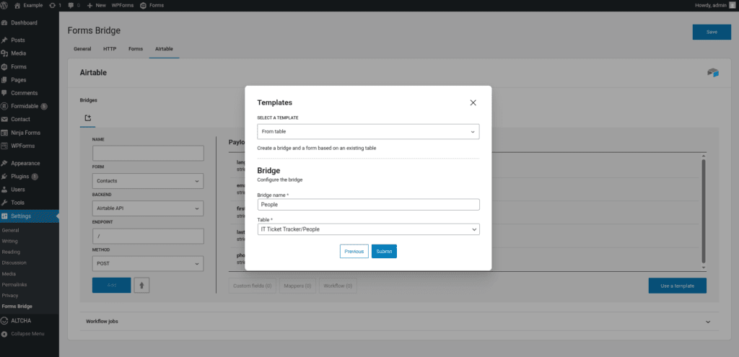The height and width of the screenshot is (357, 739).
Task: Click the WordPress logo in admin bar
Action: click(x=5, y=5)
